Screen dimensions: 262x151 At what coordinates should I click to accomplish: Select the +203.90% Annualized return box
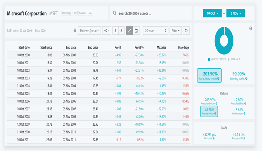[209, 75]
